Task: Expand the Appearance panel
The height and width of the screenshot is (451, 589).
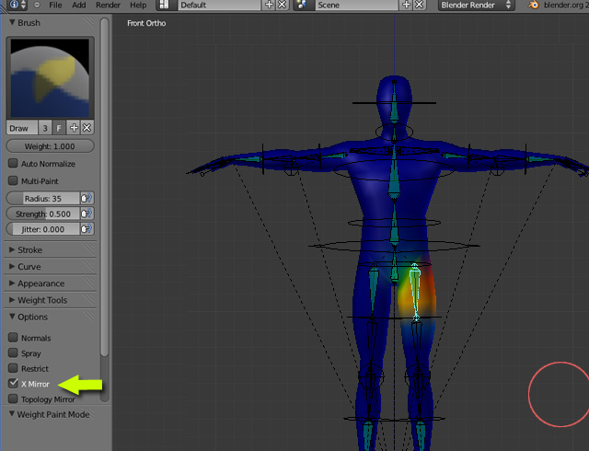Action: tap(12, 283)
